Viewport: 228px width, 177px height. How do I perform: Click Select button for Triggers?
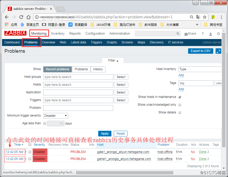point(121,100)
